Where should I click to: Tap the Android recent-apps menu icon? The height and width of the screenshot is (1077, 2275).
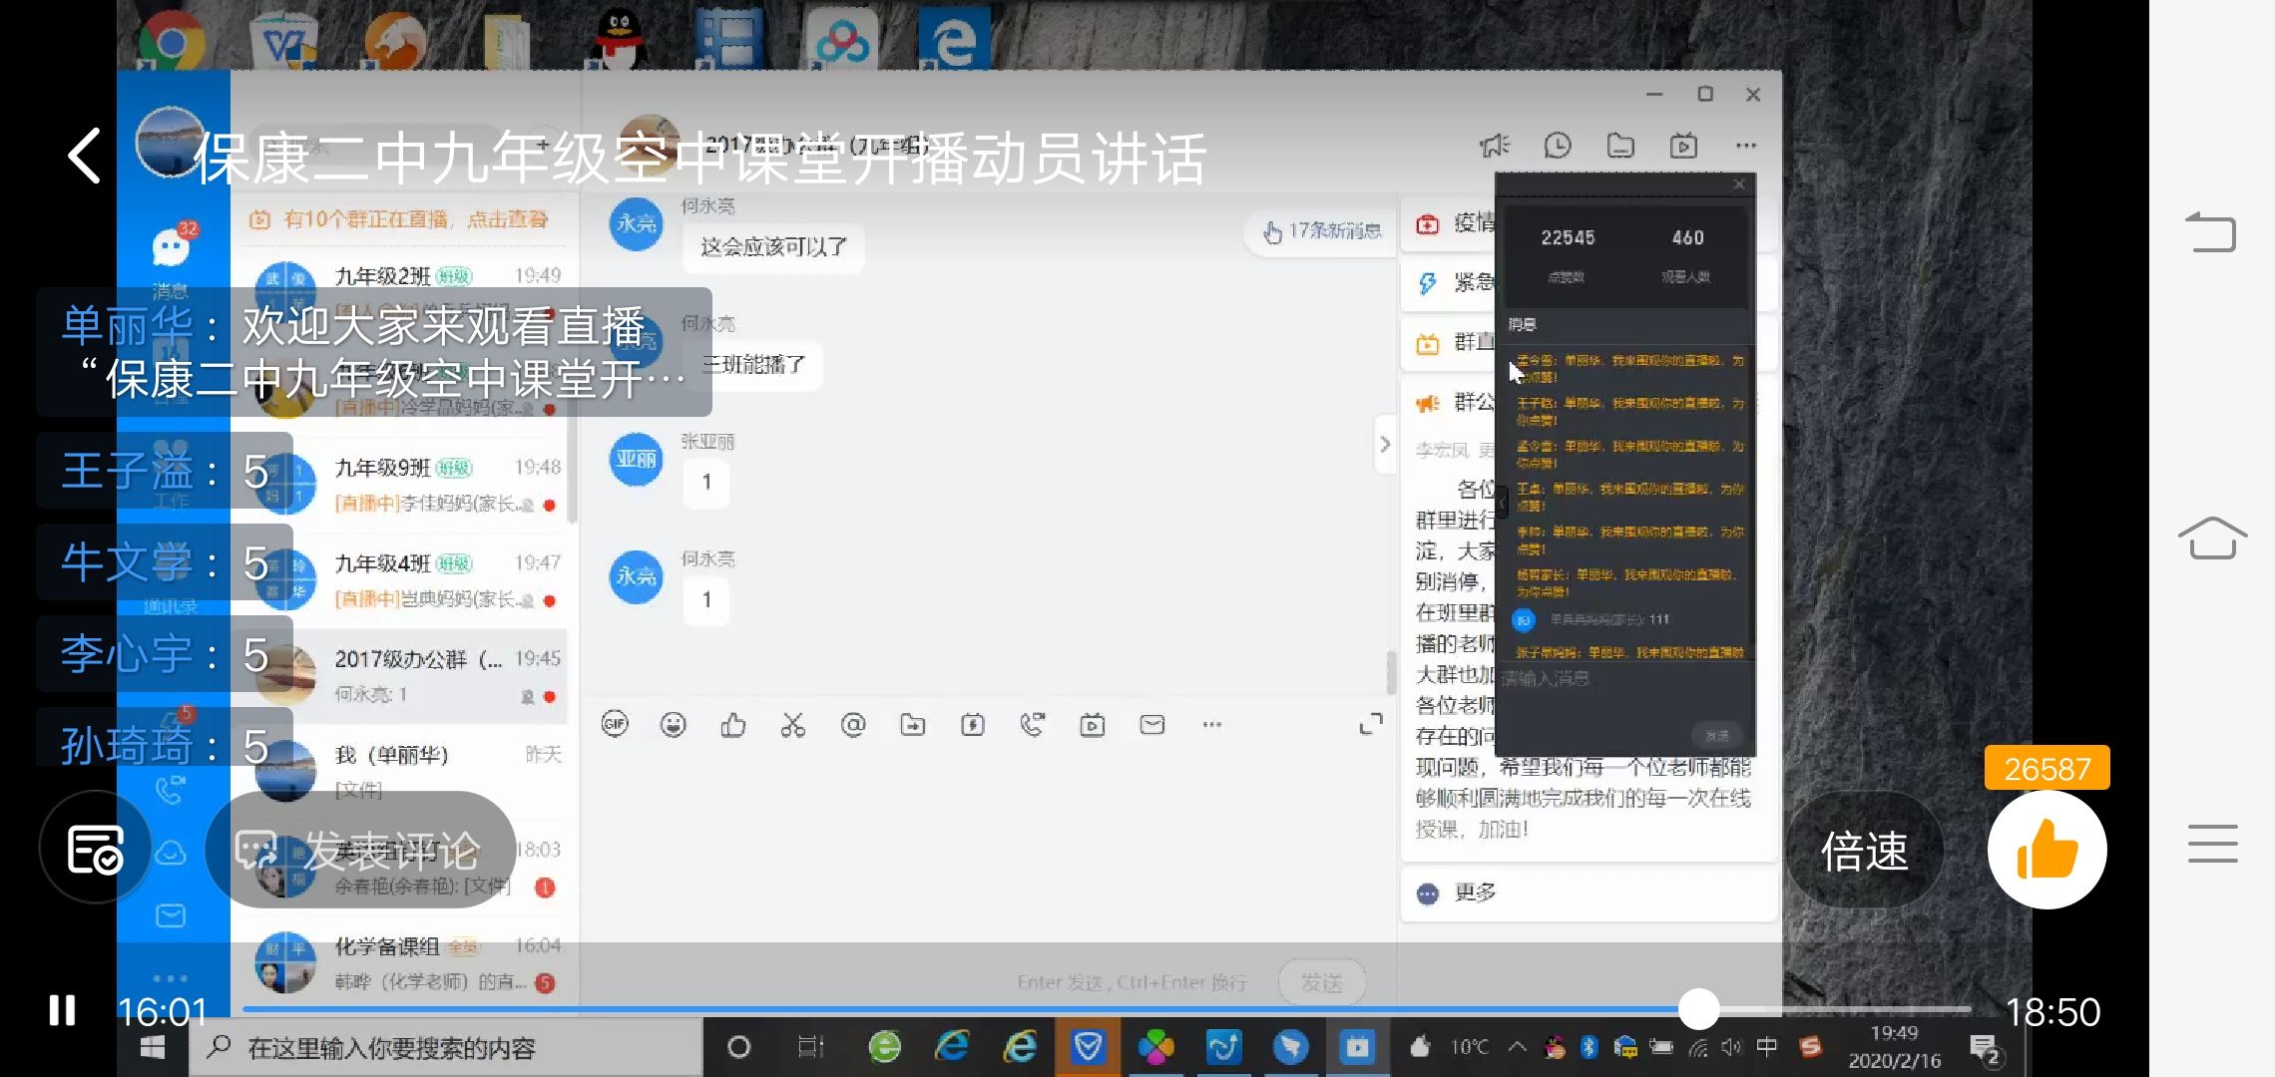[2212, 844]
